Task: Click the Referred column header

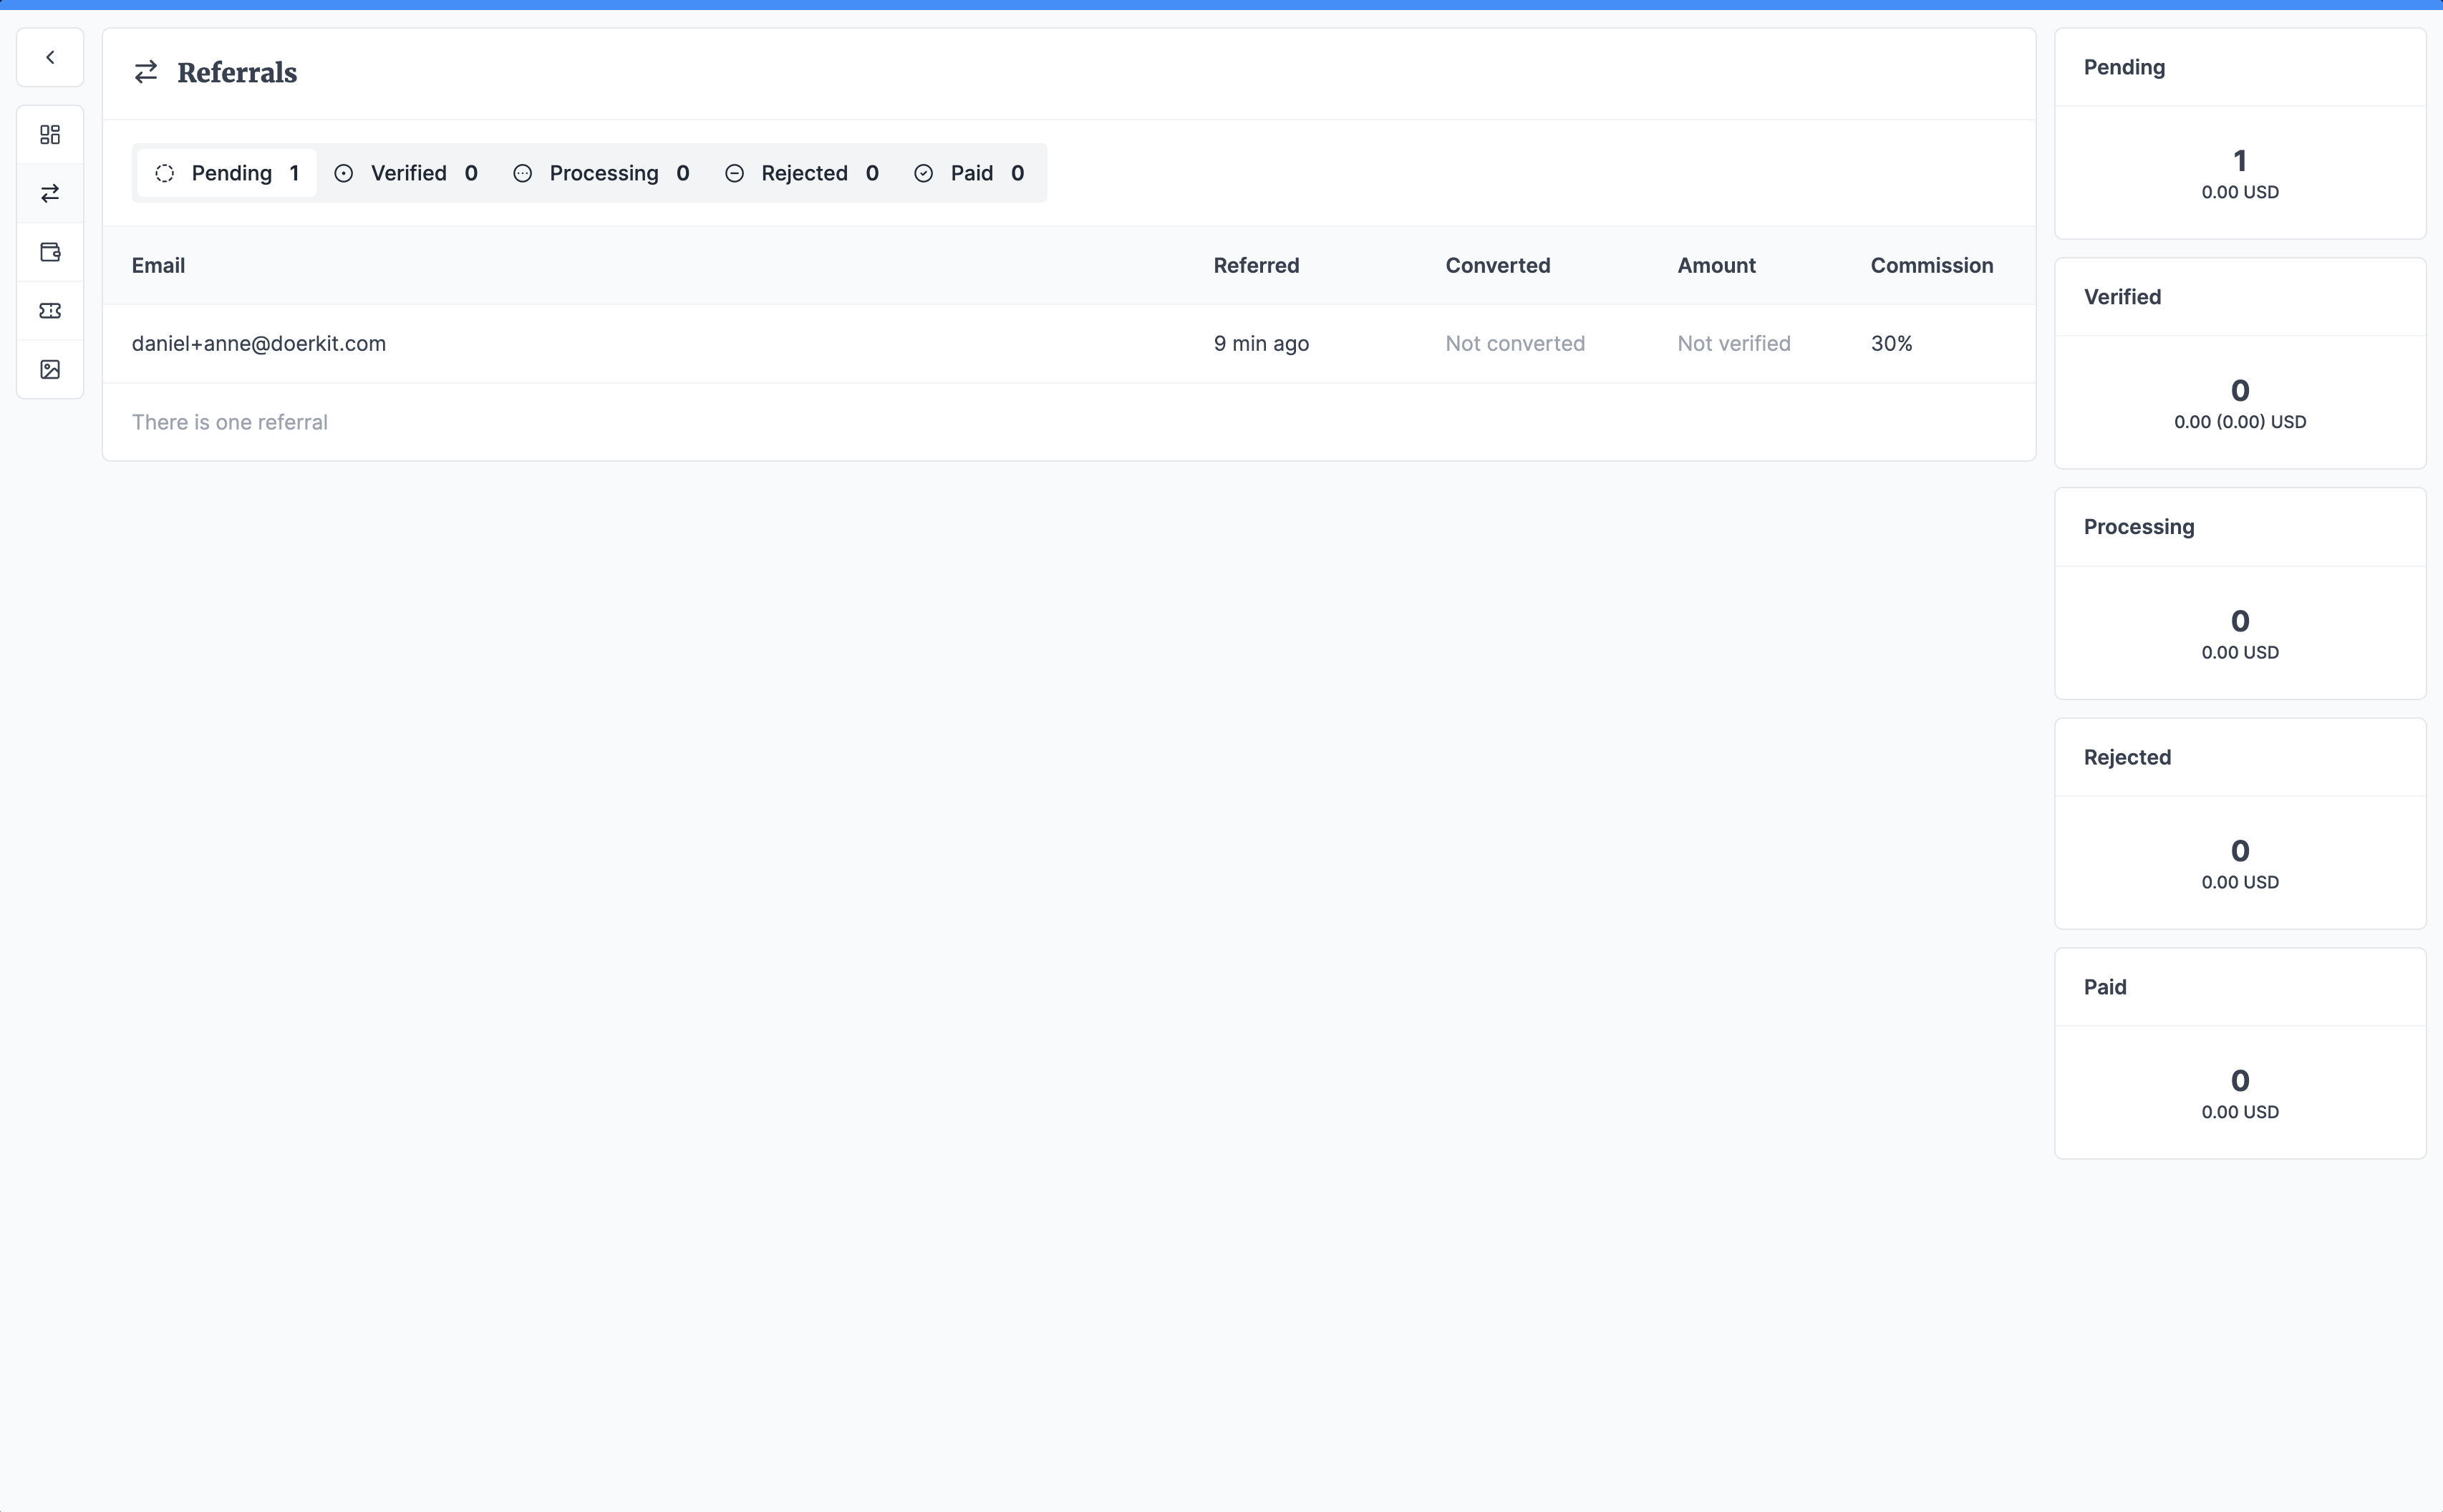Action: (1256, 265)
